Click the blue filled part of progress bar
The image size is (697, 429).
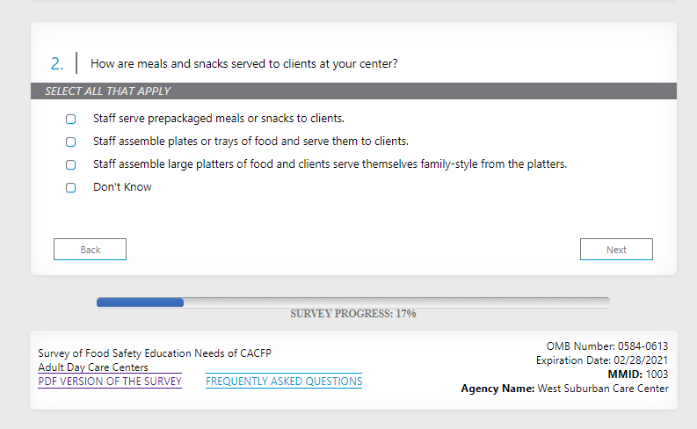pos(140,302)
